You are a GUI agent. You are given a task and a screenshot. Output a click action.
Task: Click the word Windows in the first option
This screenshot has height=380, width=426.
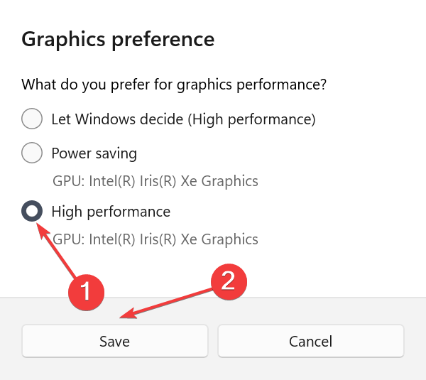[x=105, y=119]
